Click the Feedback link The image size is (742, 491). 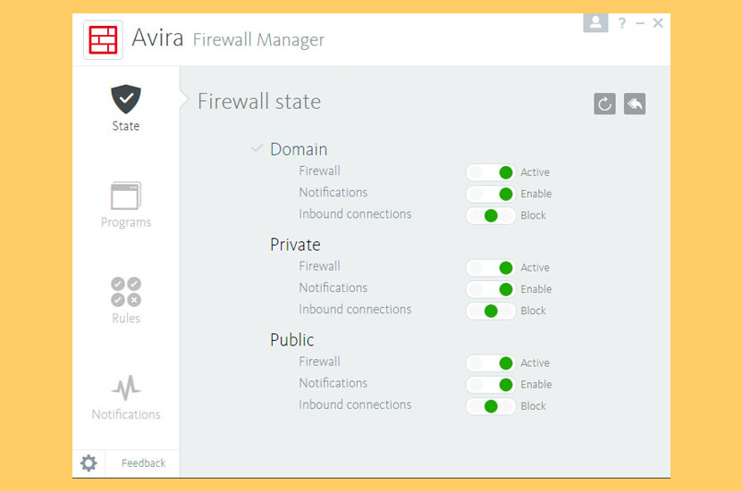pyautogui.click(x=144, y=463)
